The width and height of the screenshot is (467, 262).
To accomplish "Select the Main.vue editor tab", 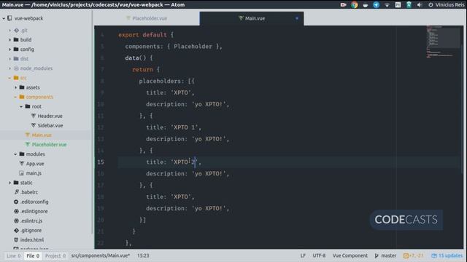I will tap(252, 18).
